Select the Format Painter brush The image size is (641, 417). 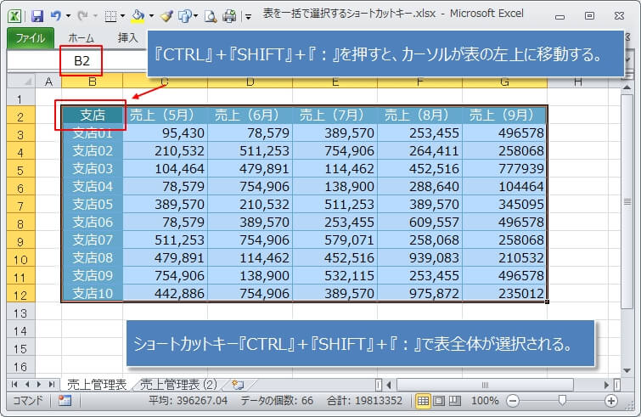point(166,16)
